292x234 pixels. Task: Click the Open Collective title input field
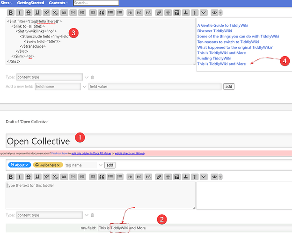[140, 141]
